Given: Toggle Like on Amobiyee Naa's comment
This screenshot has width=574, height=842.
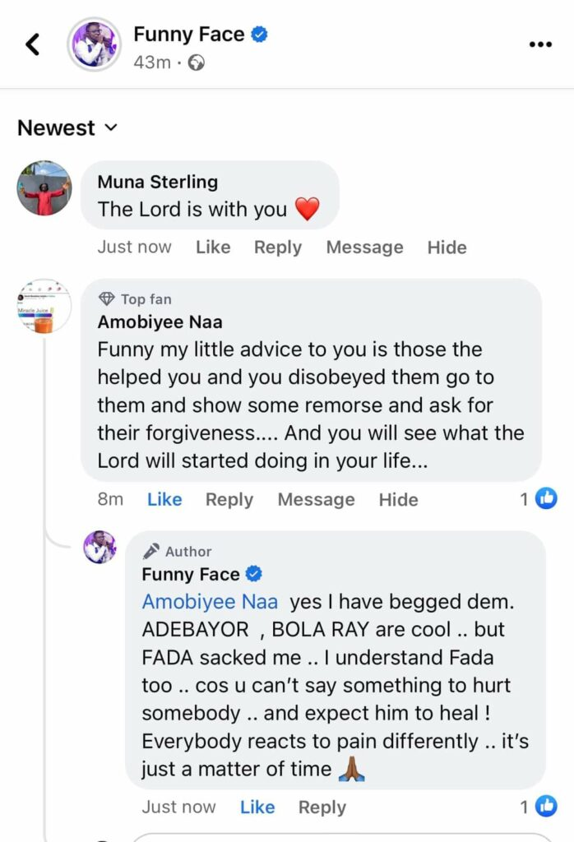Looking at the screenshot, I should (x=164, y=499).
